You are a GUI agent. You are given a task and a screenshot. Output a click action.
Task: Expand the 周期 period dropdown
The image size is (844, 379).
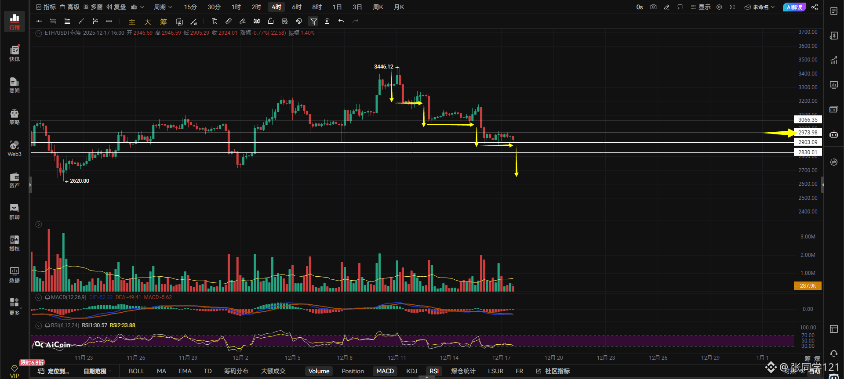[x=163, y=7]
